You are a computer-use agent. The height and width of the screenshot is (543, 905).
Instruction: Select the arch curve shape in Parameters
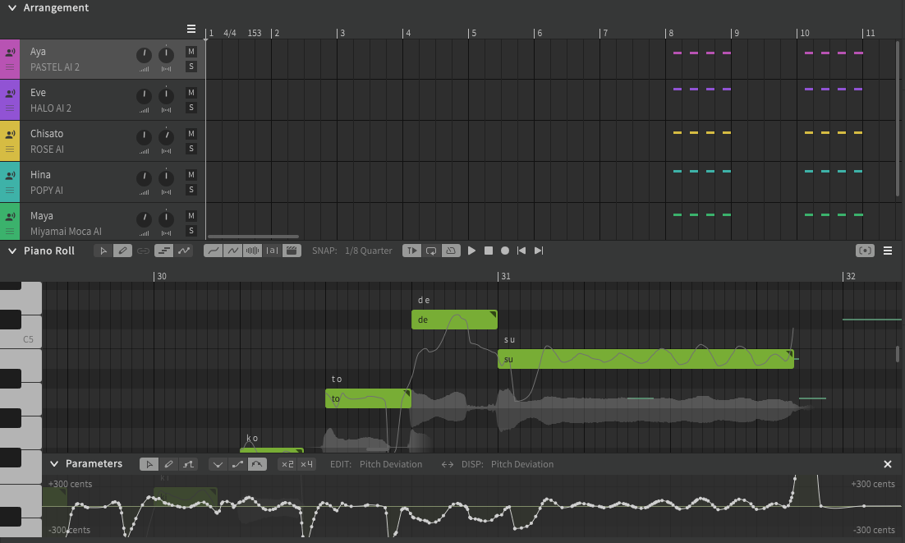(x=257, y=464)
